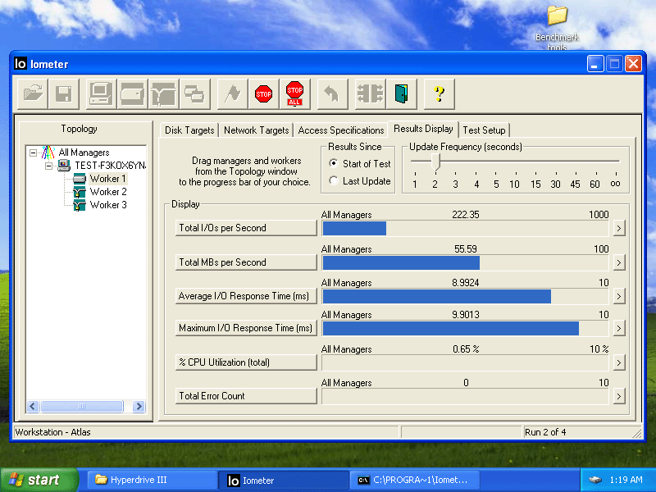The height and width of the screenshot is (492, 656).
Task: Open arrow menu for % CPU Utilization
Action: point(619,362)
